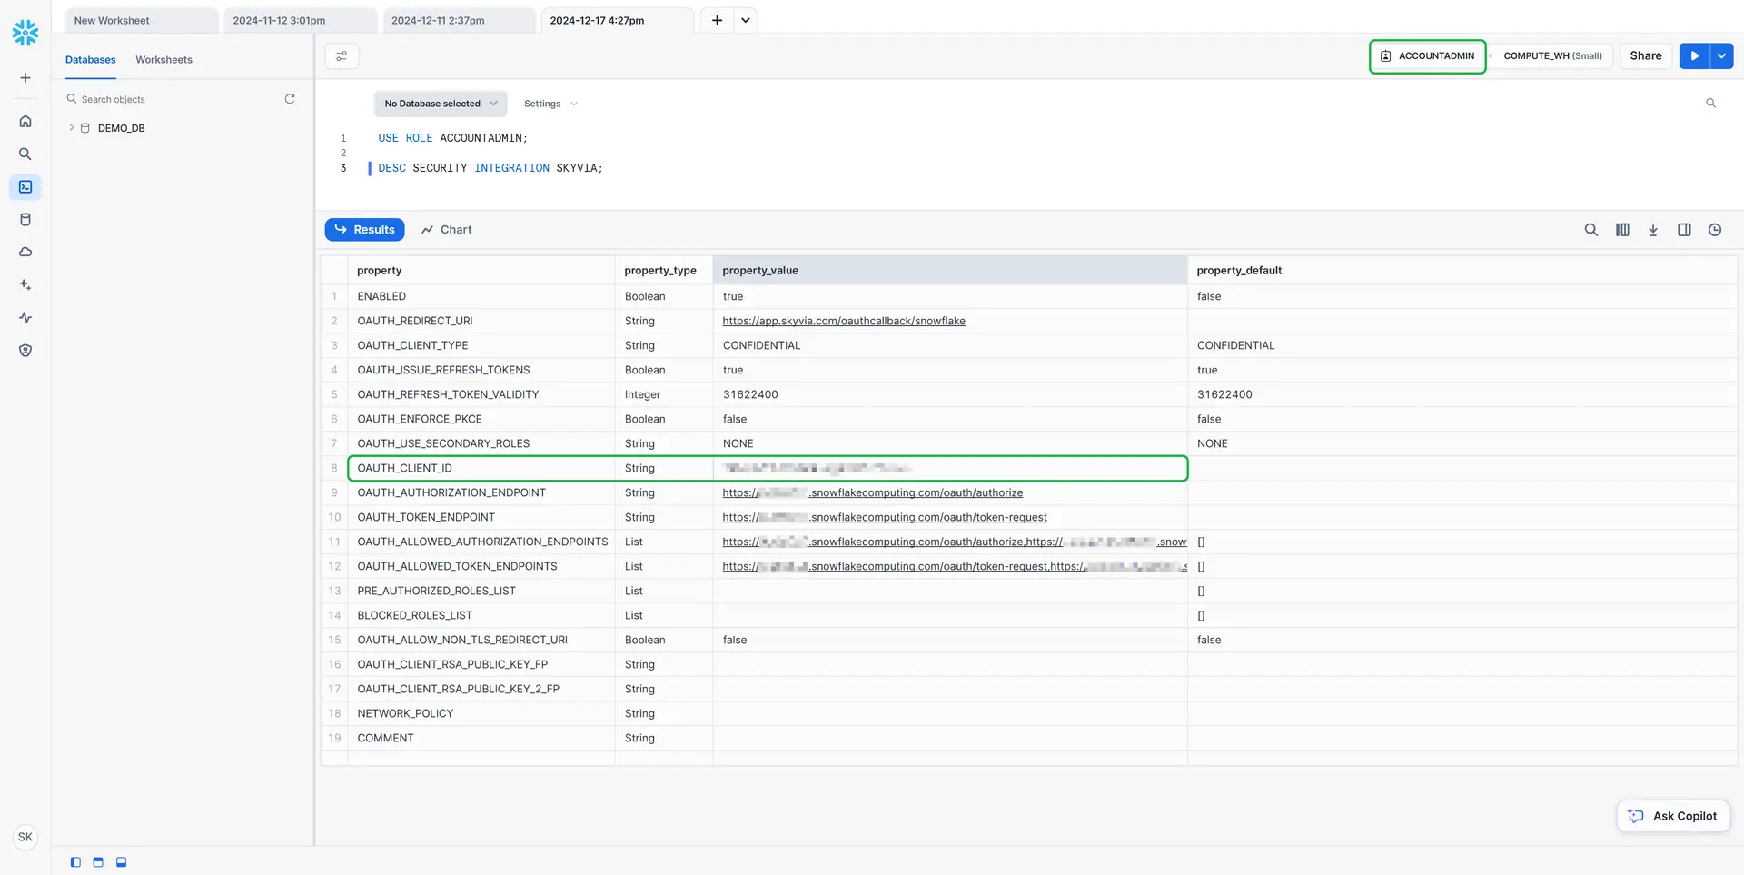Click the property column header

(481, 270)
